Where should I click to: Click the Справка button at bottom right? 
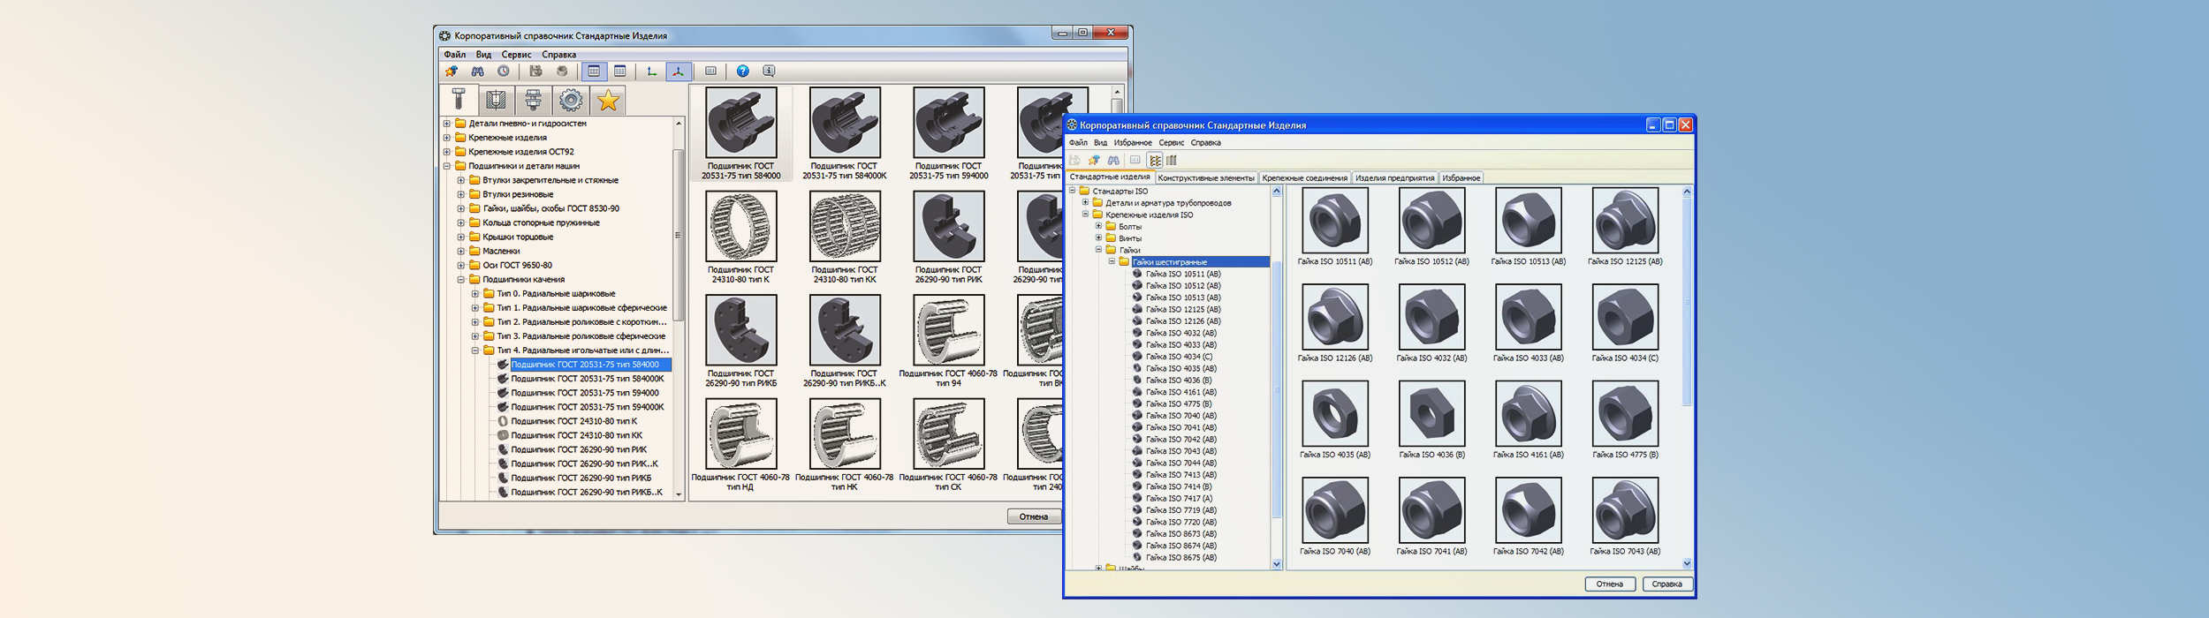click(1666, 584)
